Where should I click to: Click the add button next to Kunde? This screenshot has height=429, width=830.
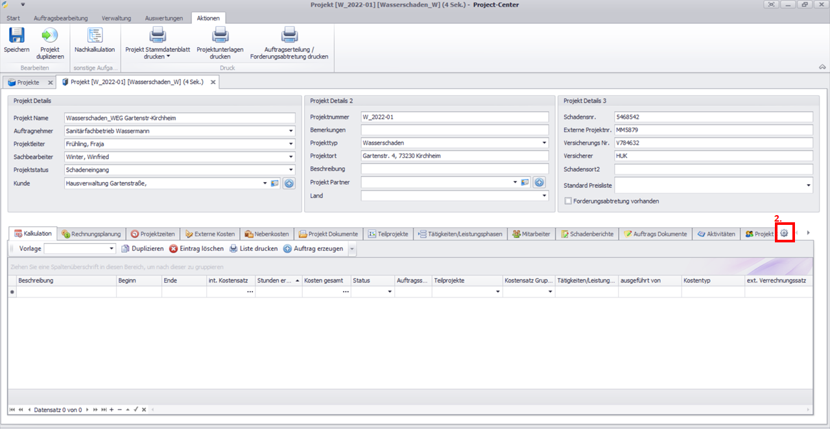(289, 183)
